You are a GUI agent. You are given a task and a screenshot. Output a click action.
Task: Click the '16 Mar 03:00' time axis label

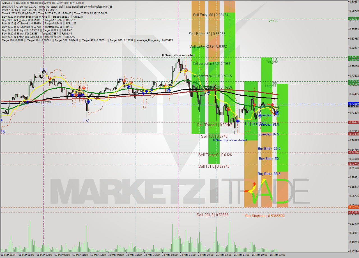[x=277, y=255]
